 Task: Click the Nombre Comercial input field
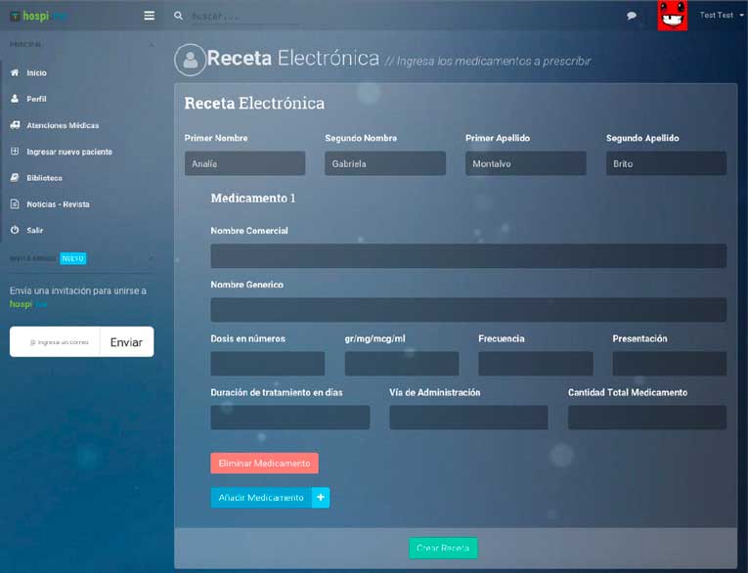click(x=467, y=256)
